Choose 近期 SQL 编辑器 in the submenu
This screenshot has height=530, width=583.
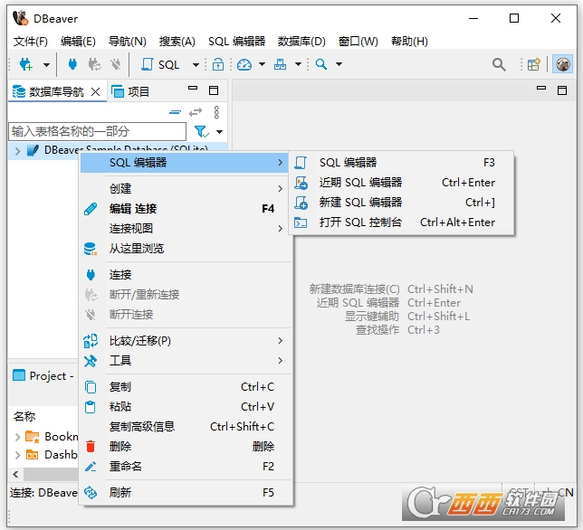pos(402,183)
